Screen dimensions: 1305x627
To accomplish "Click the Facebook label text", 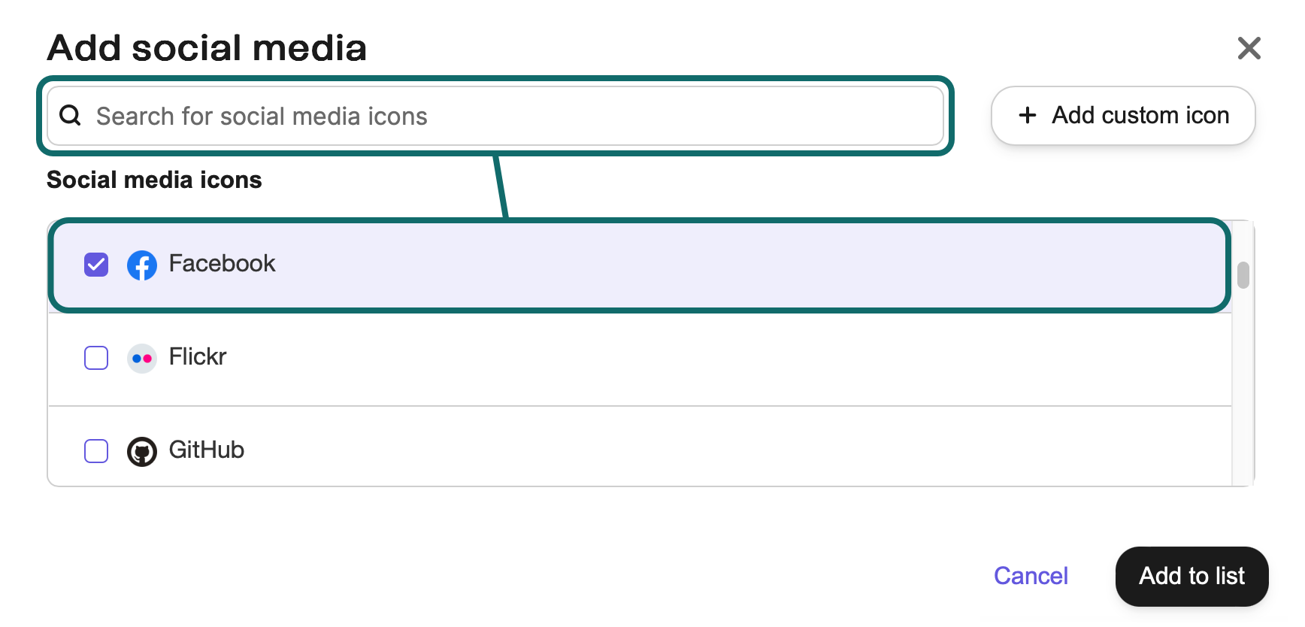I will click(221, 264).
